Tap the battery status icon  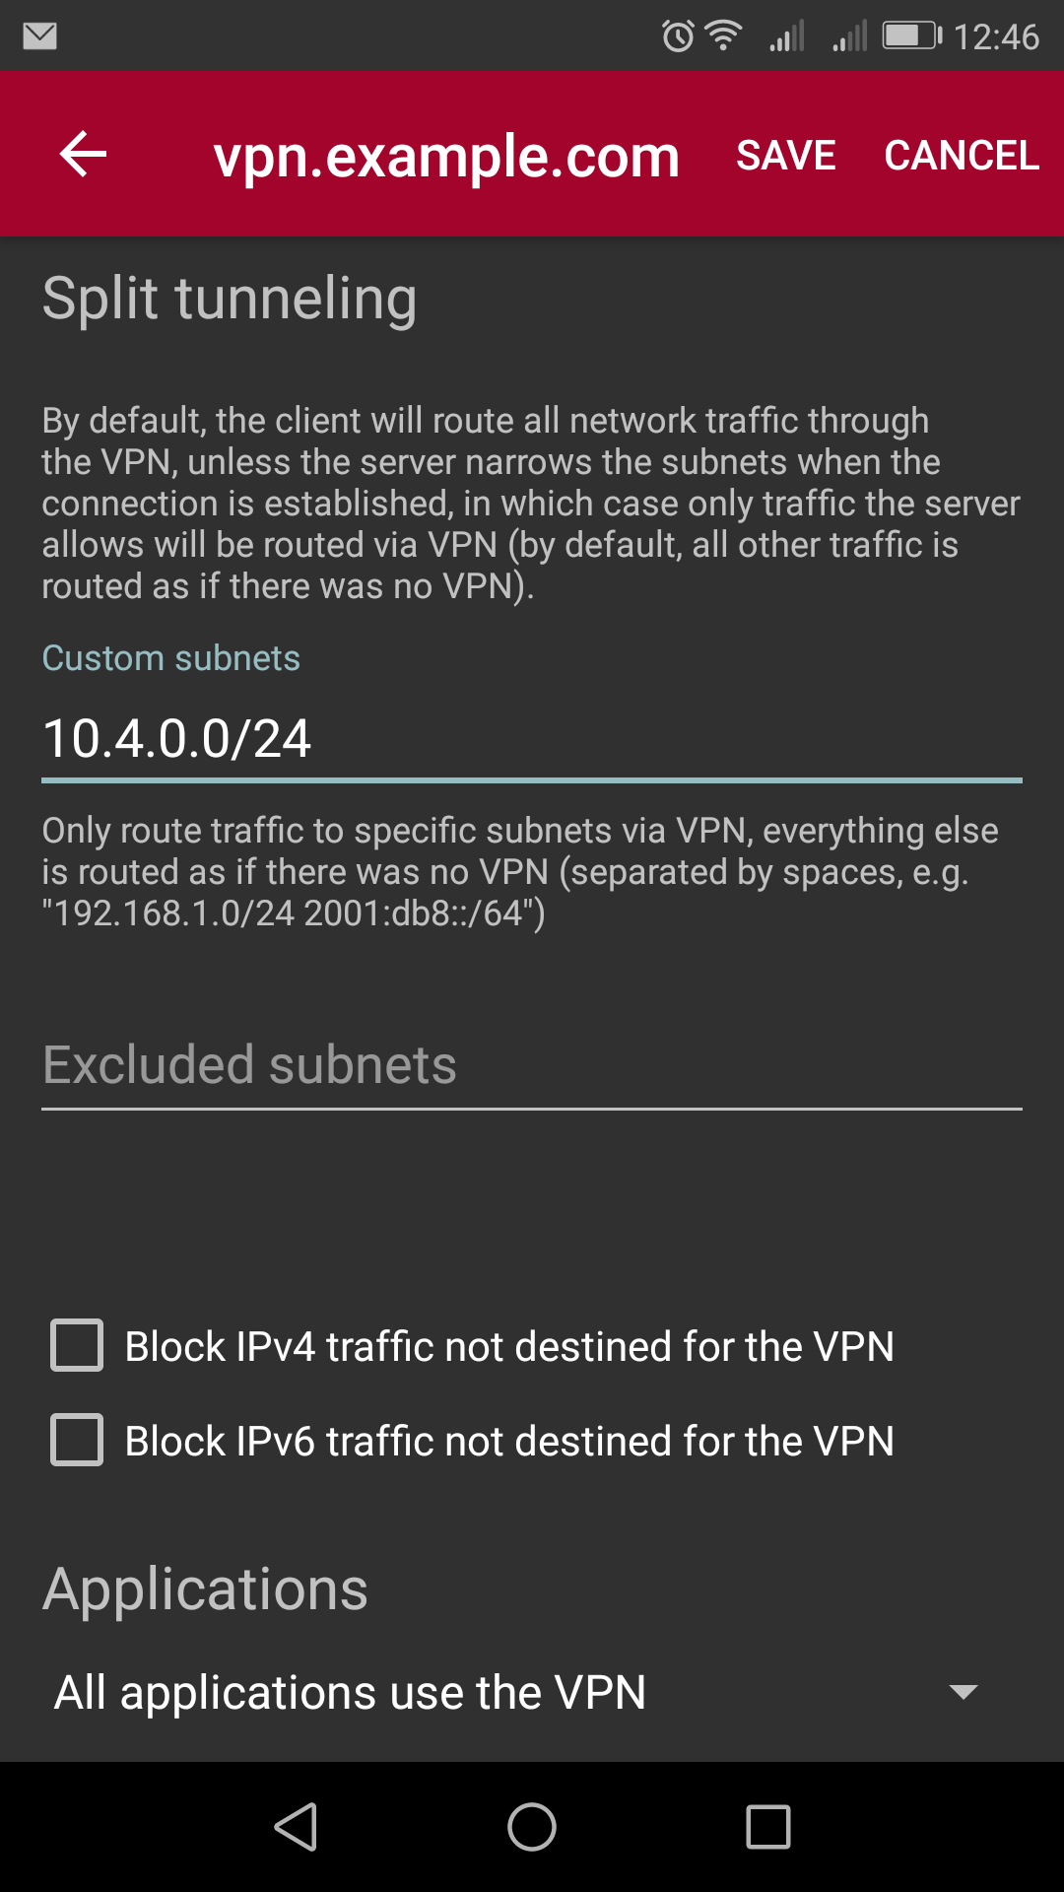911,36
